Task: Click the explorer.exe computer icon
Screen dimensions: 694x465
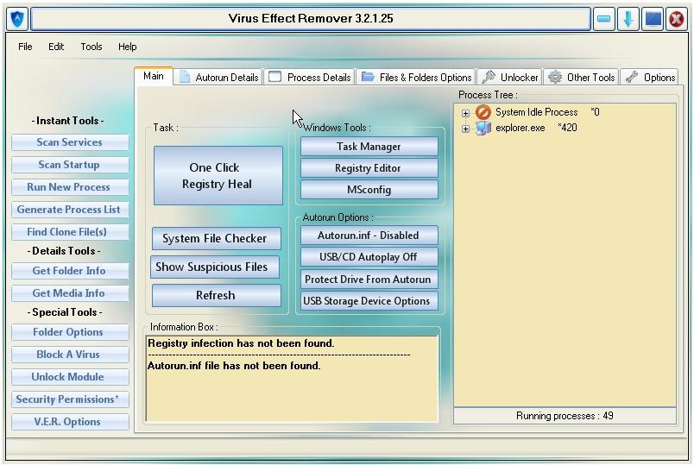Action: pyautogui.click(x=483, y=128)
